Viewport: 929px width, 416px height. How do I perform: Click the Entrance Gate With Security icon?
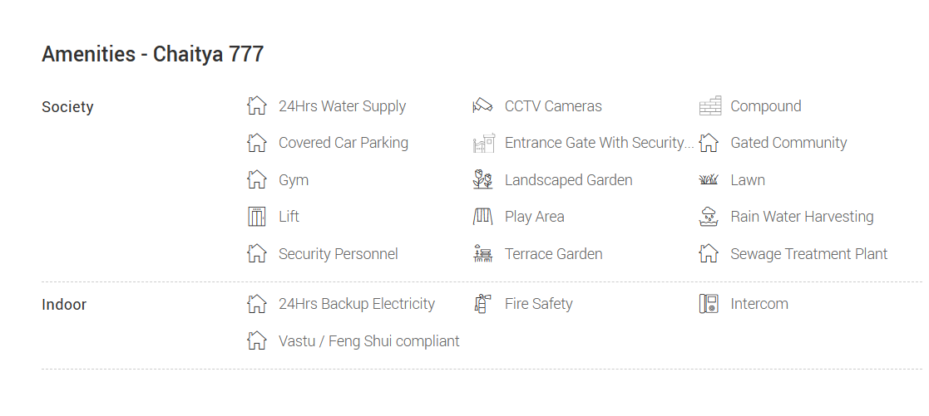pyautogui.click(x=483, y=143)
